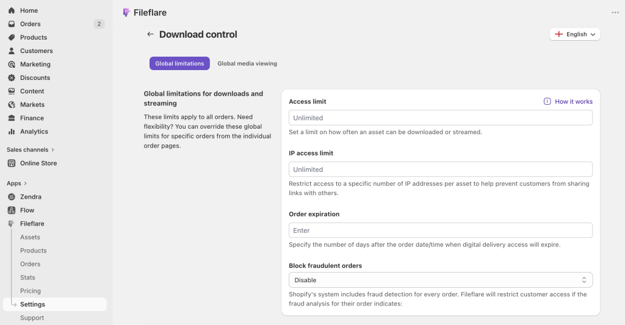Image resolution: width=625 pixels, height=325 pixels.
Task: Click the Orders count badge 2
Action: tap(99, 24)
